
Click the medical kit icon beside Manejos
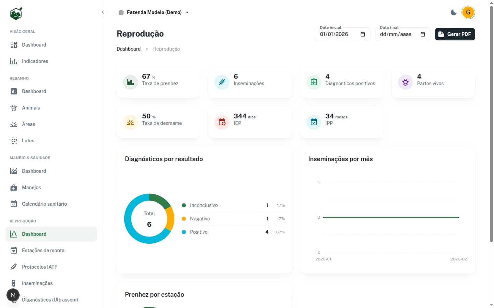pyautogui.click(x=14, y=188)
